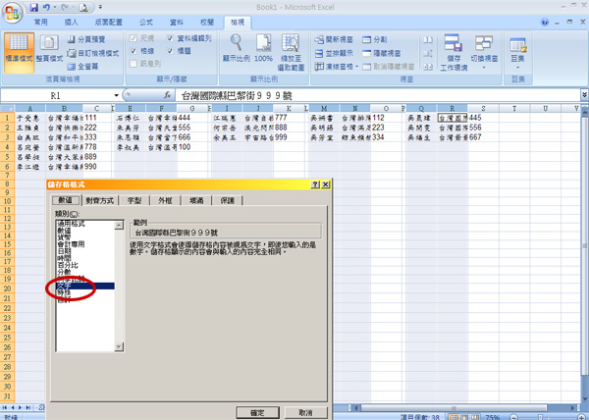589x420 pixels.
Task: Click the Print Preview quick access icon
Action: [x=83, y=7]
